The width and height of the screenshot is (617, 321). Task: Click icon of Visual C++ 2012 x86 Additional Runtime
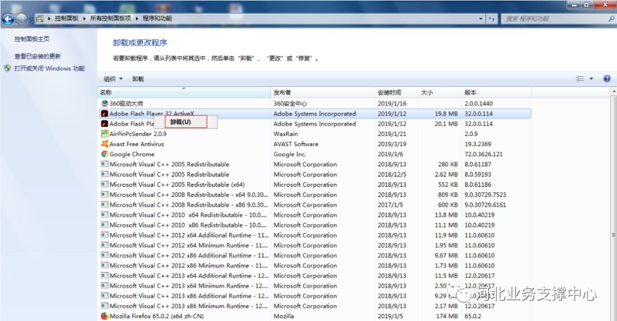[x=105, y=255]
